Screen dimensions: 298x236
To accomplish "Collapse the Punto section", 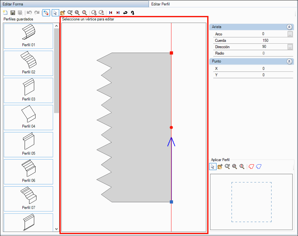I will (289, 62).
